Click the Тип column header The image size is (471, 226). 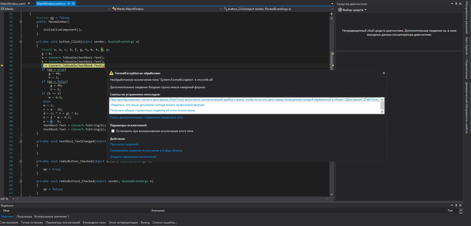click(x=452, y=211)
